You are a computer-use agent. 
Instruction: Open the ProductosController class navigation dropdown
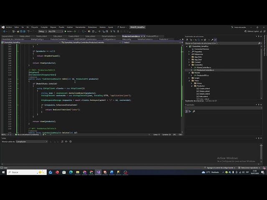pyautogui.click(x=91, y=42)
